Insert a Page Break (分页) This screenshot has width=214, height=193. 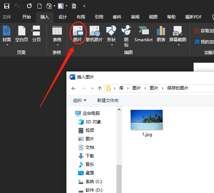click(x=36, y=33)
